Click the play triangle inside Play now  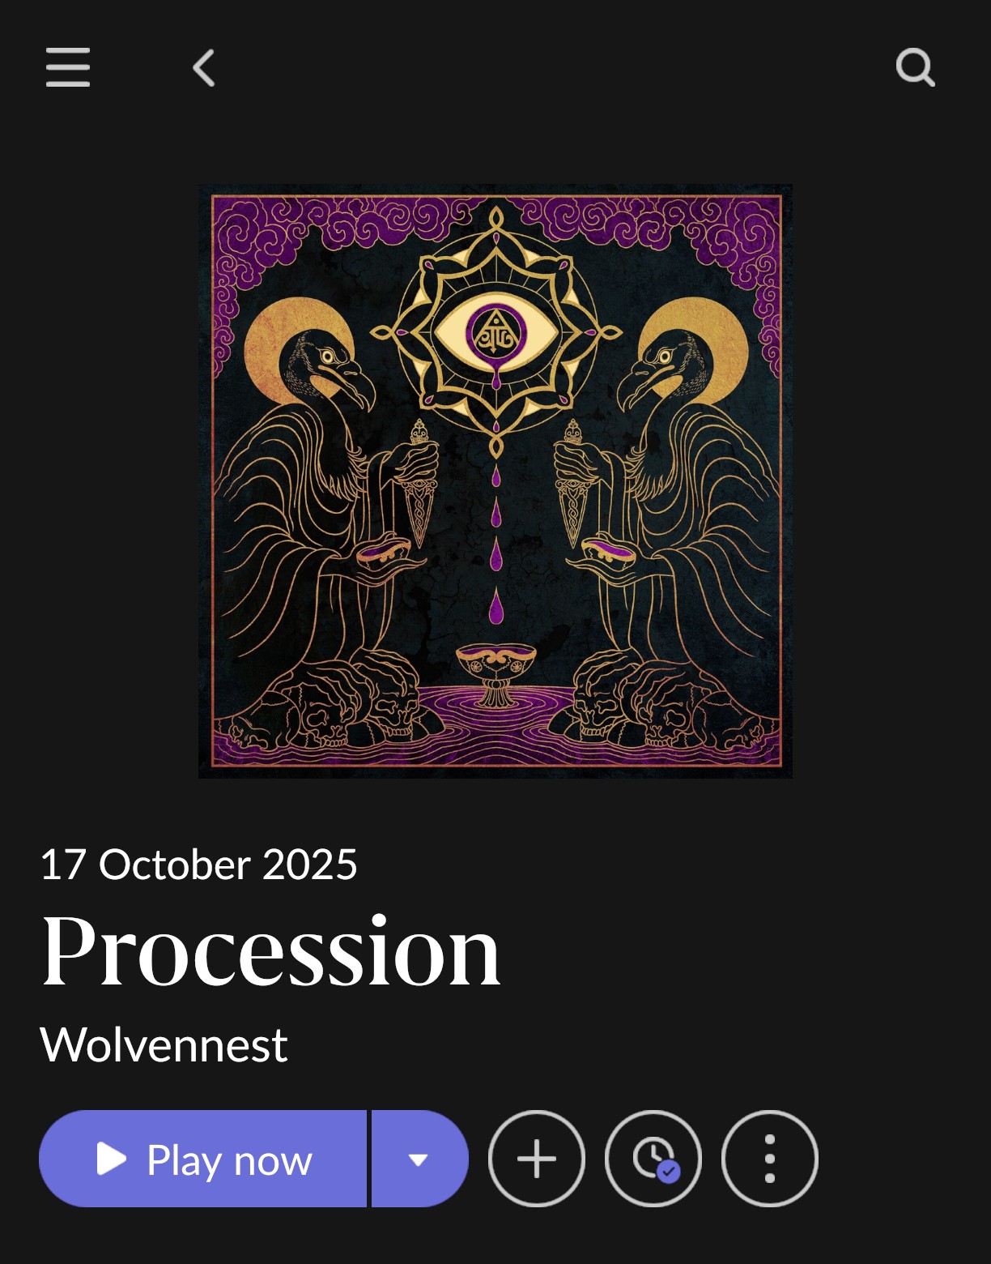[x=111, y=1159]
